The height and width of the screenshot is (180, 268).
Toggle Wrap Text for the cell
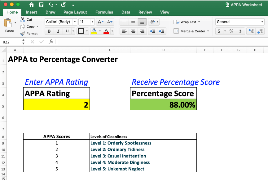coord(186,22)
